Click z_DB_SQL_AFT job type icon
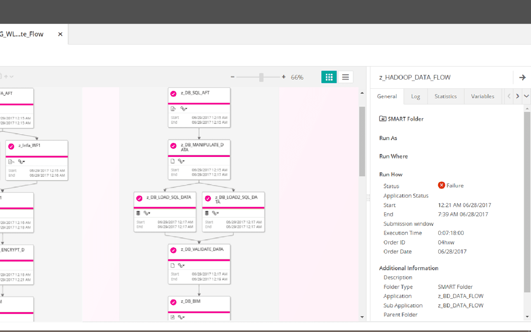 point(173,109)
